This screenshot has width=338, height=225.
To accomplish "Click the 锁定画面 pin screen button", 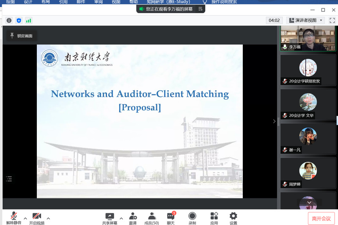I will tap(21, 36).
